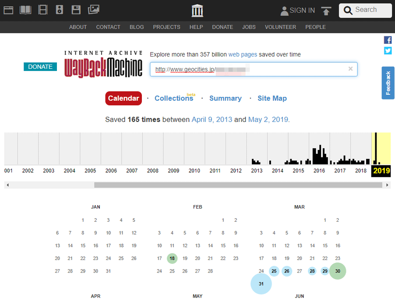Click the Search magnifier icon
395x305 pixels.
(348, 11)
